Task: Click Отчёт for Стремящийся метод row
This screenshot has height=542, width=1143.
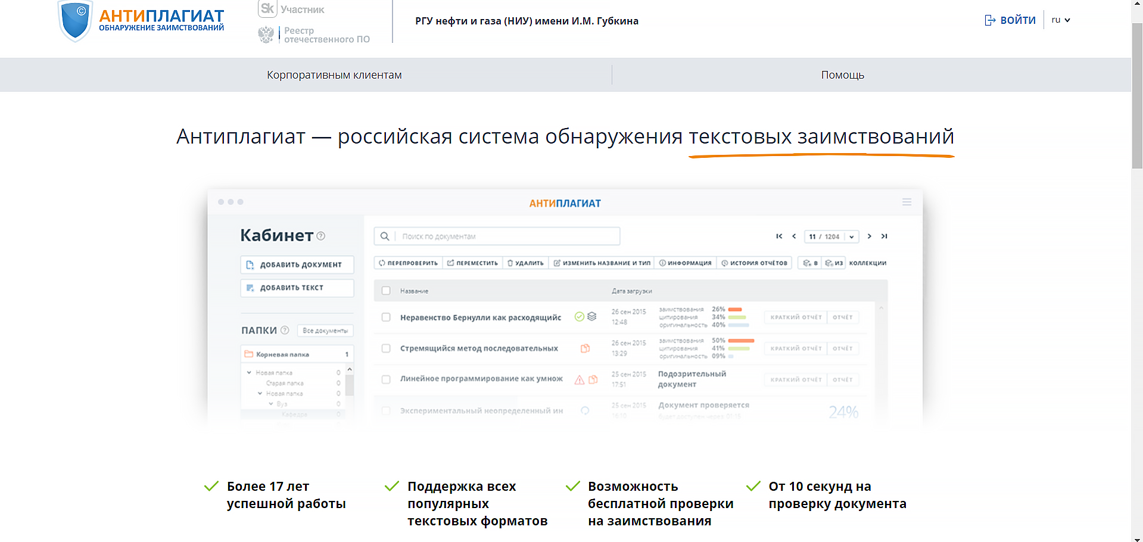Action: tap(843, 348)
